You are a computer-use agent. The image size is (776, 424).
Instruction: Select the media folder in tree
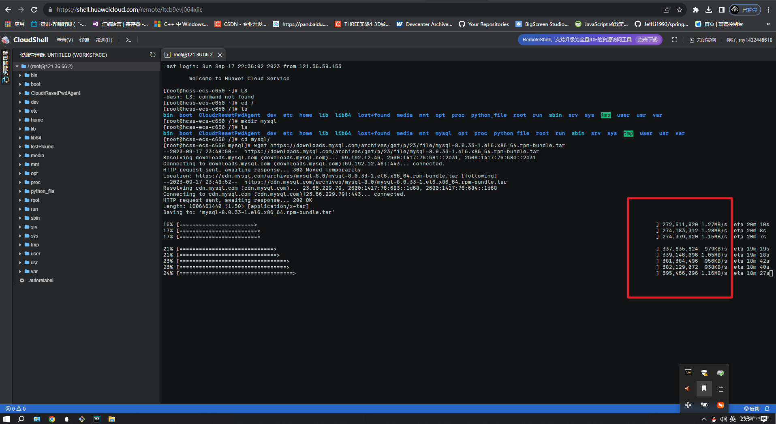pyautogui.click(x=37, y=156)
